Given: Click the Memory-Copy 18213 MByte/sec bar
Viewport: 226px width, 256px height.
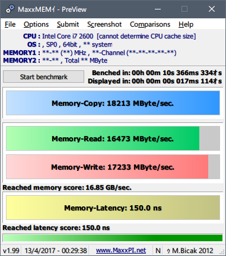Looking at the screenshot, I should 113,103.
